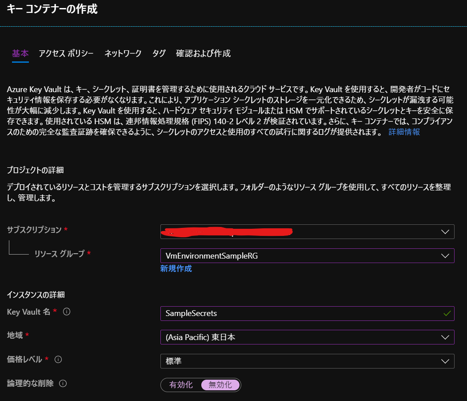Go to the 確認および作成 tab
This screenshot has height=401, width=467.
(x=204, y=53)
